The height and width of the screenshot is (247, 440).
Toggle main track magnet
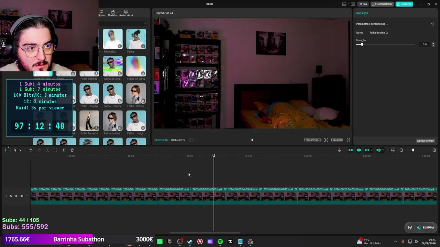351,150
